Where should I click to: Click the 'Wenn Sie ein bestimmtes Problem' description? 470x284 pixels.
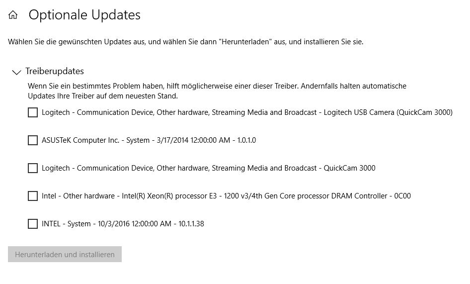click(x=217, y=91)
